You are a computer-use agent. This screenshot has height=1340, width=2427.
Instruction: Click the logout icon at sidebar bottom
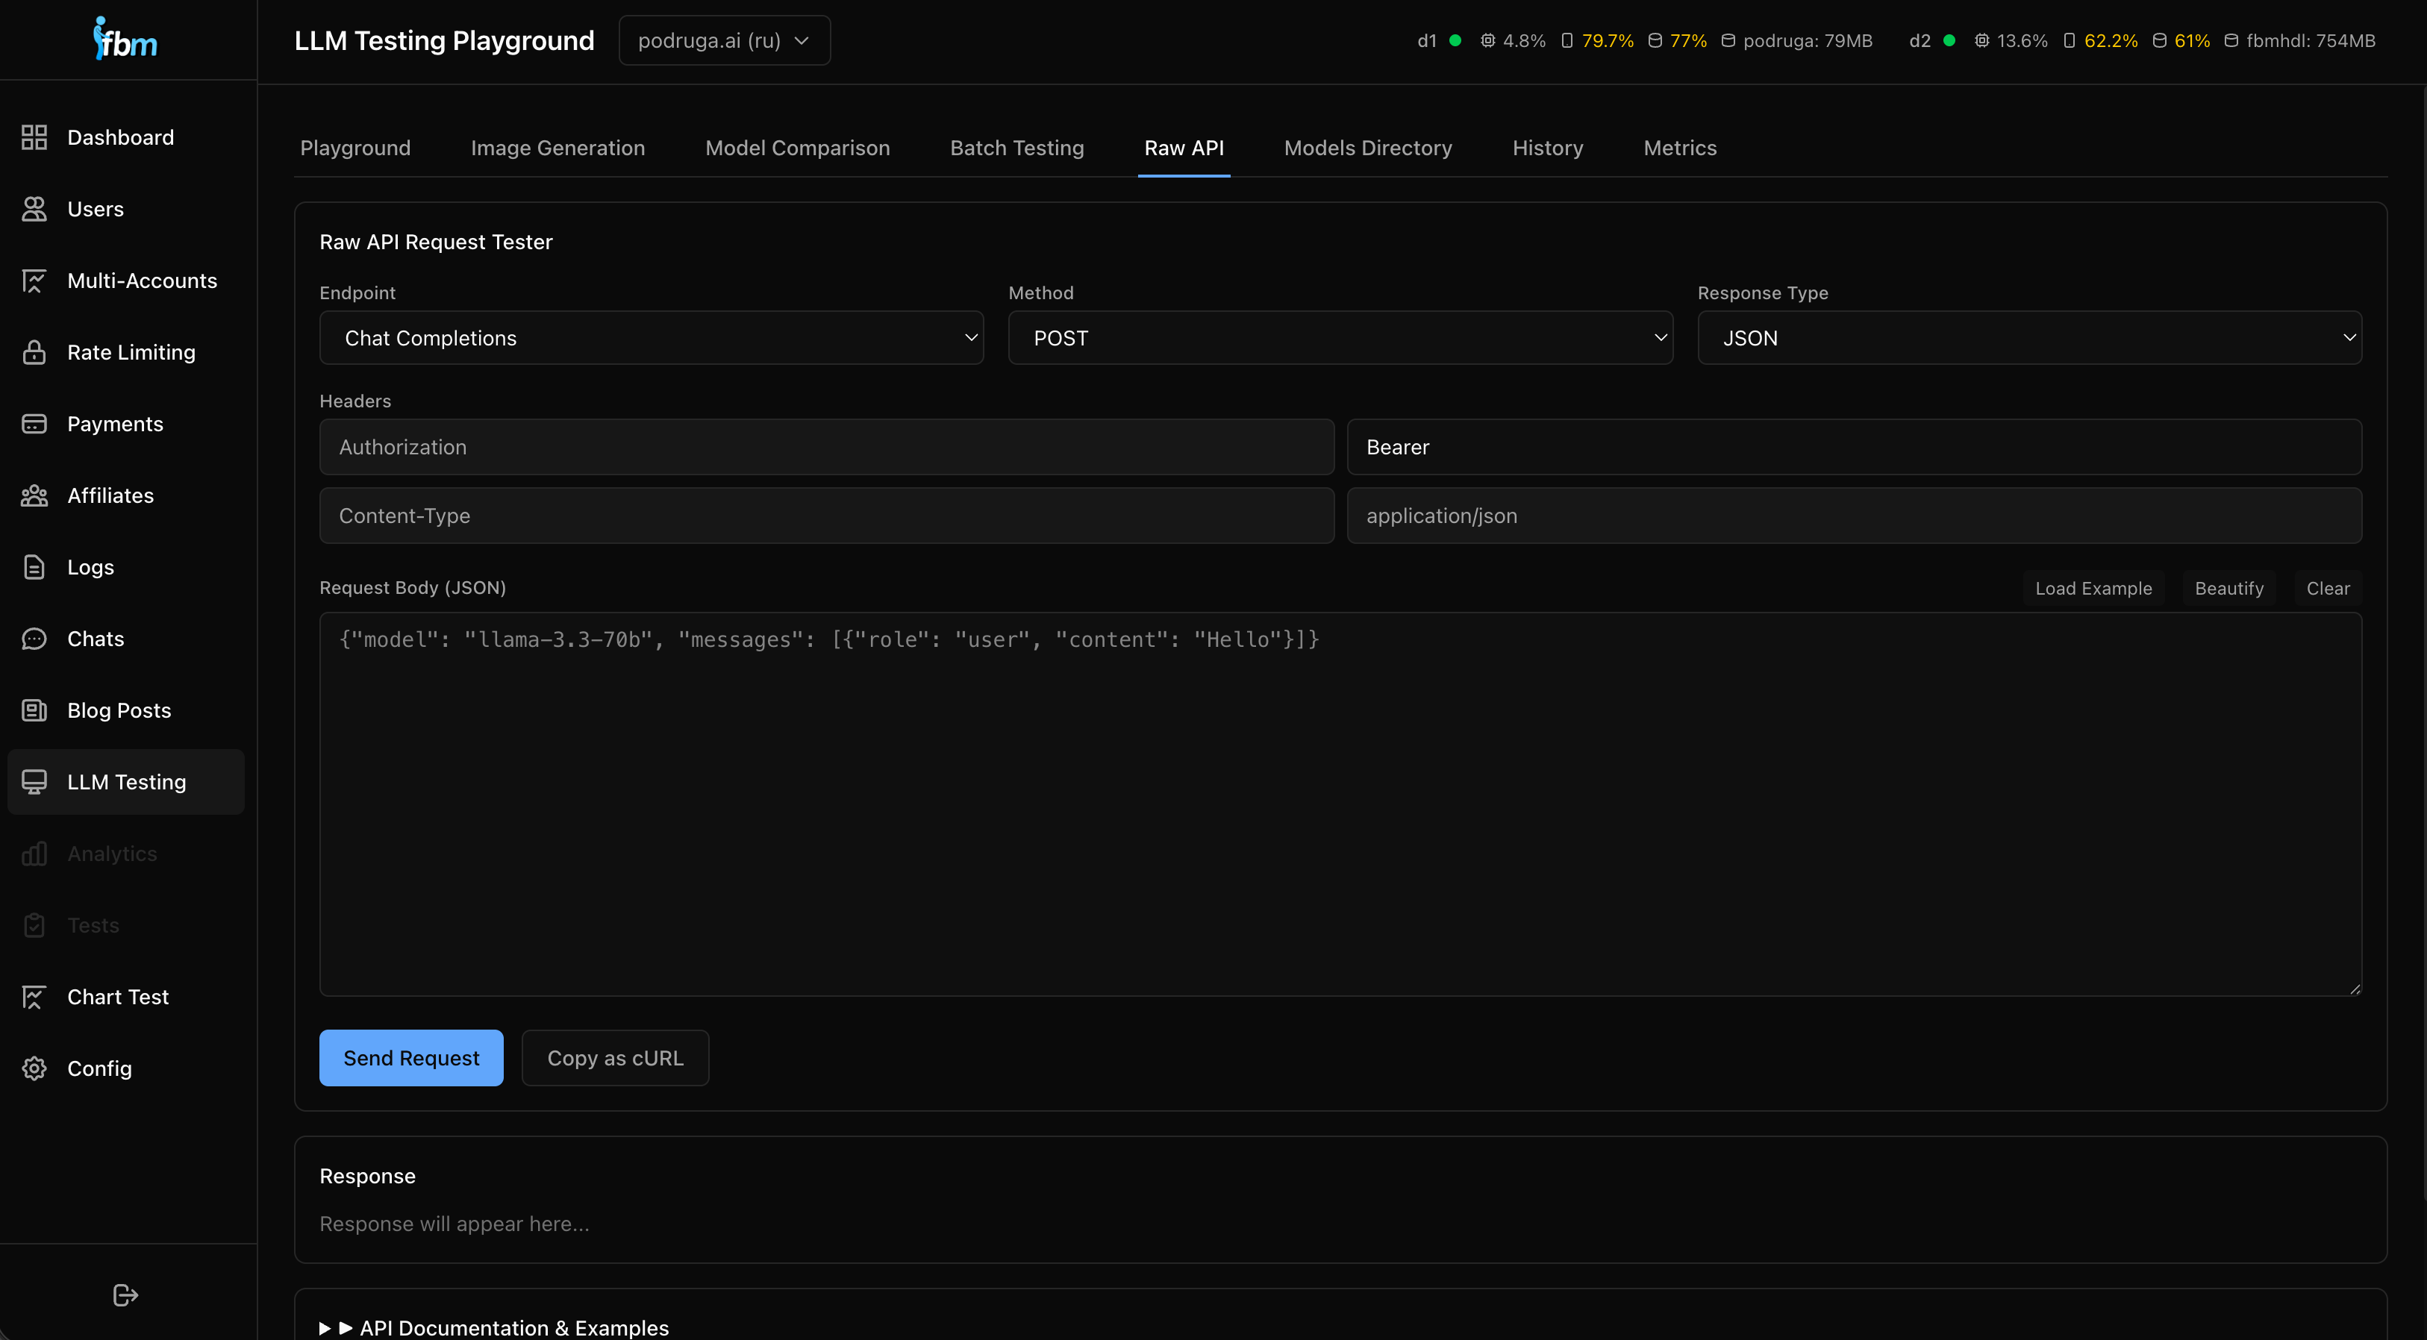125,1294
